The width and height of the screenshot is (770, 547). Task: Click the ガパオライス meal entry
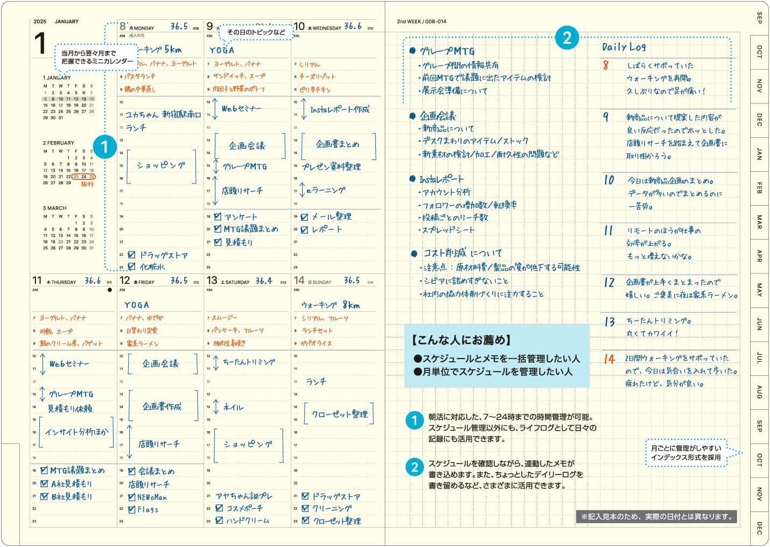click(x=316, y=343)
